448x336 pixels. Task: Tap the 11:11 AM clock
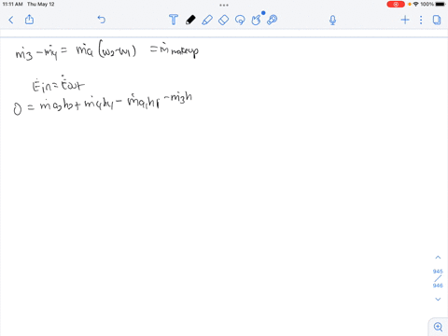click(x=13, y=4)
